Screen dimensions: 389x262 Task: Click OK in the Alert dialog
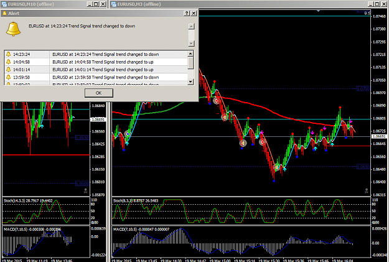coord(99,93)
